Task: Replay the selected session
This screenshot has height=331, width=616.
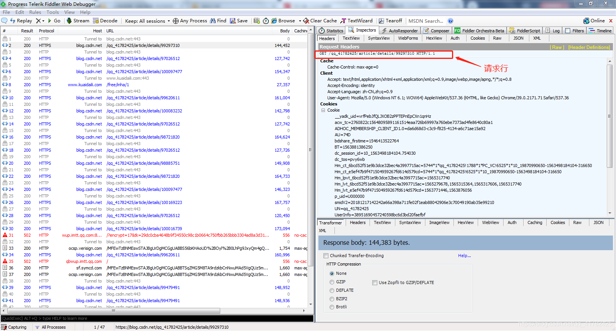Action: point(21,21)
